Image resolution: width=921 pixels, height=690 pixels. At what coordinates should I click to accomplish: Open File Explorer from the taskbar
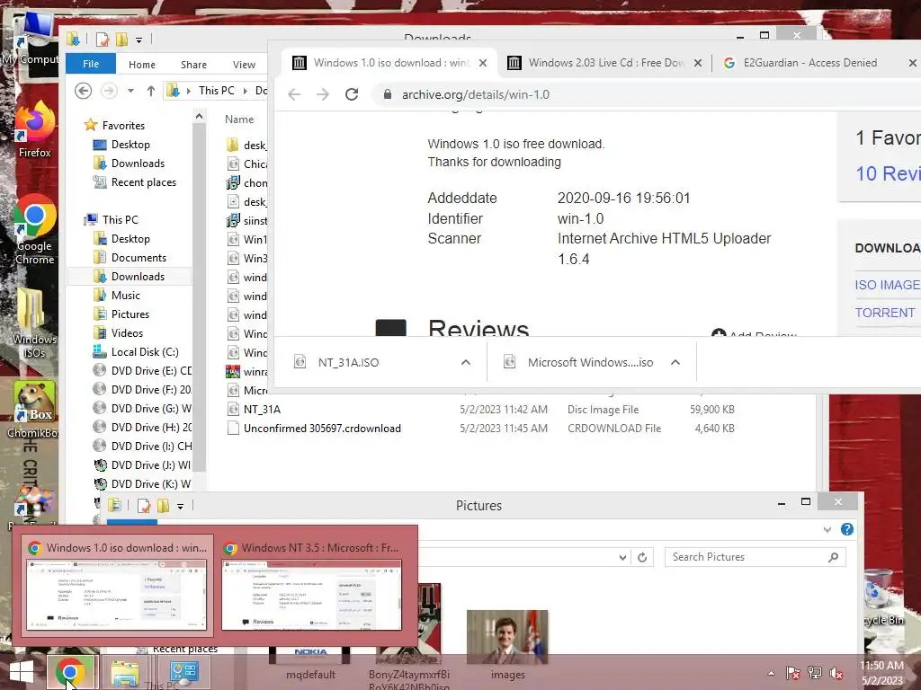[x=125, y=672]
